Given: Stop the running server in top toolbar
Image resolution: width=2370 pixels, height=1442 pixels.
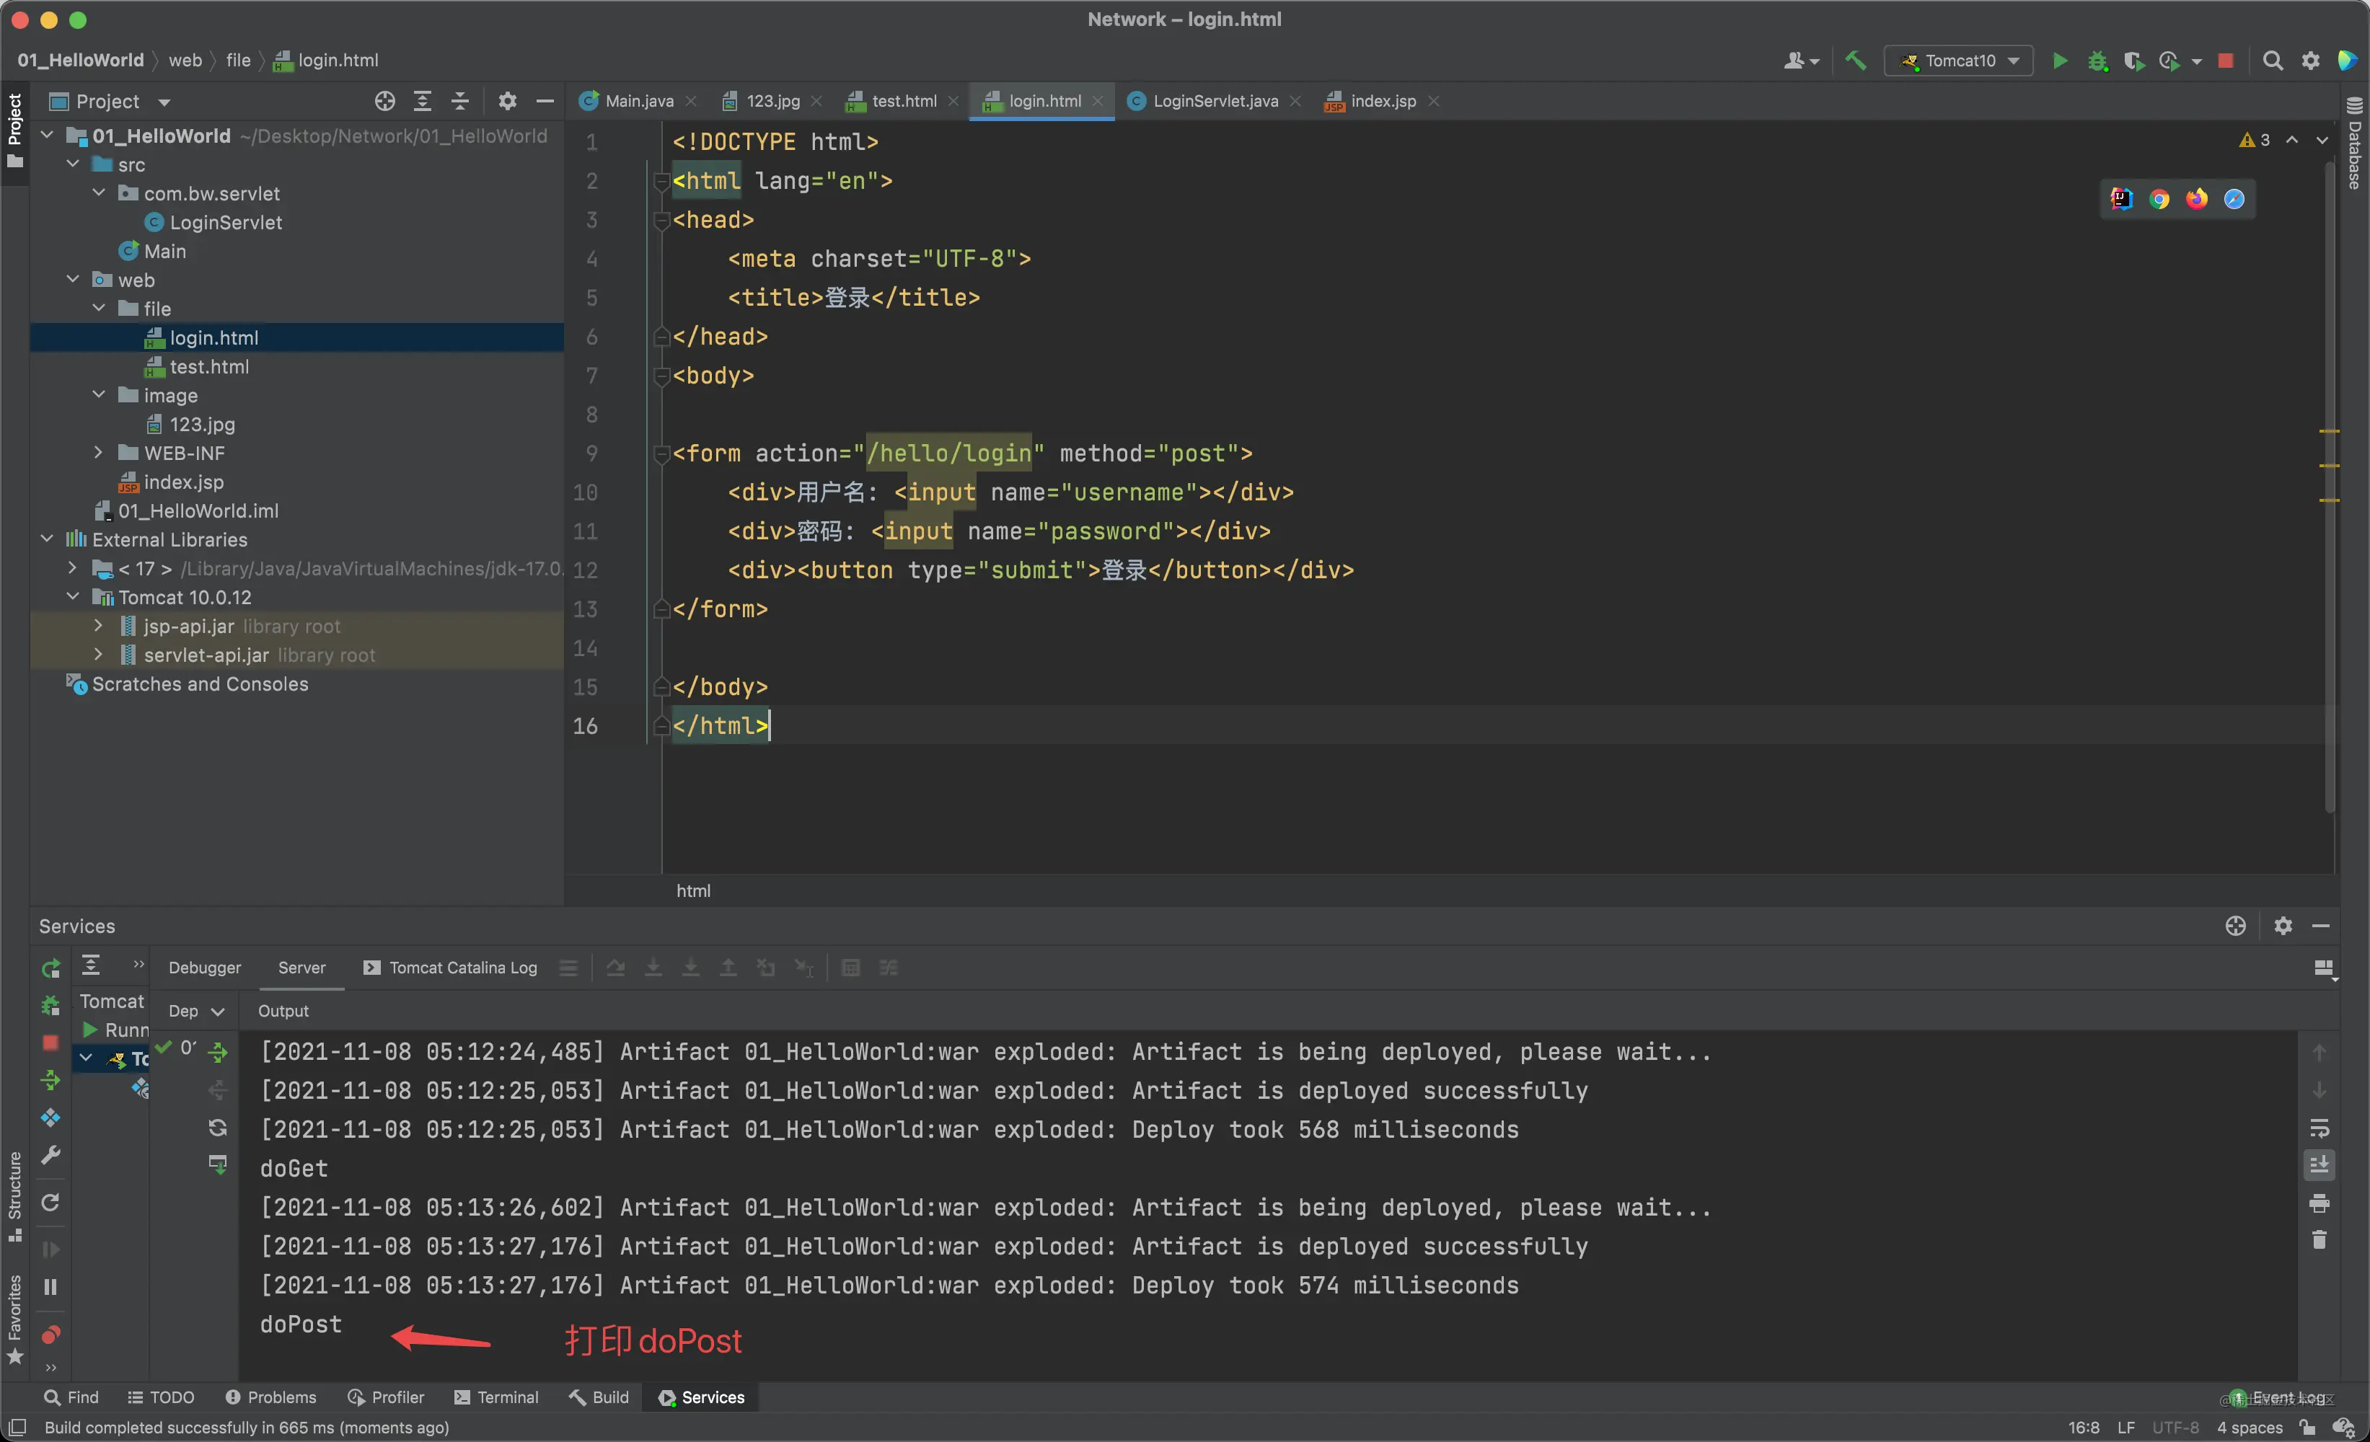Looking at the screenshot, I should (2225, 61).
